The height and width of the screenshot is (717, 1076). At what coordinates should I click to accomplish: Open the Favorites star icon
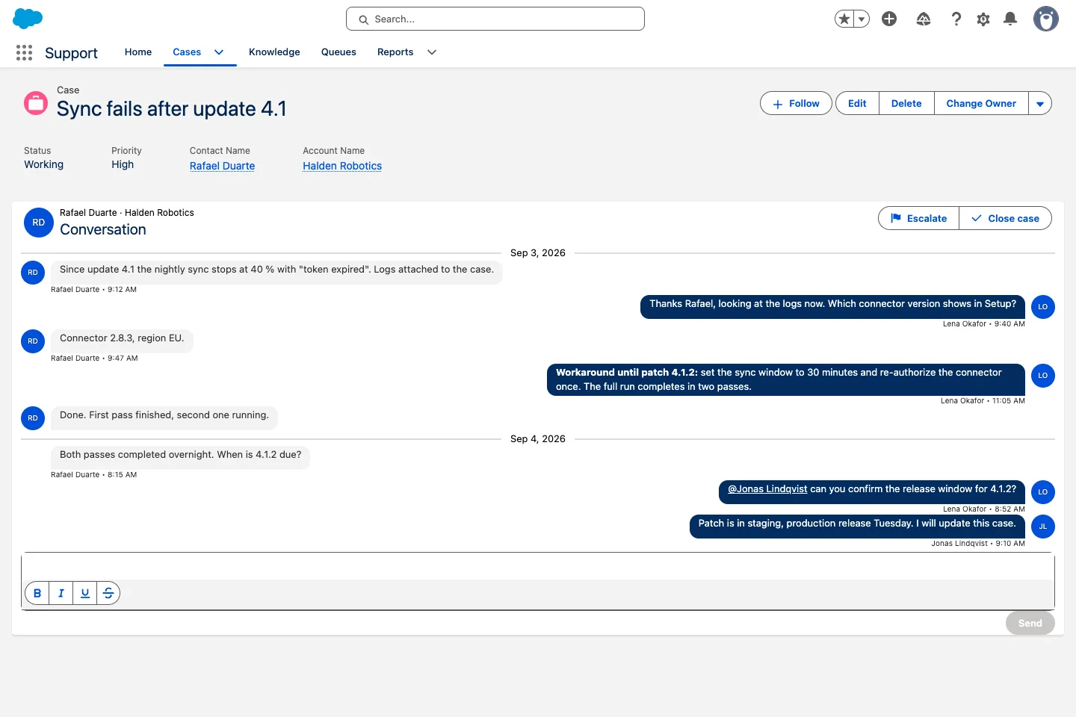844,19
